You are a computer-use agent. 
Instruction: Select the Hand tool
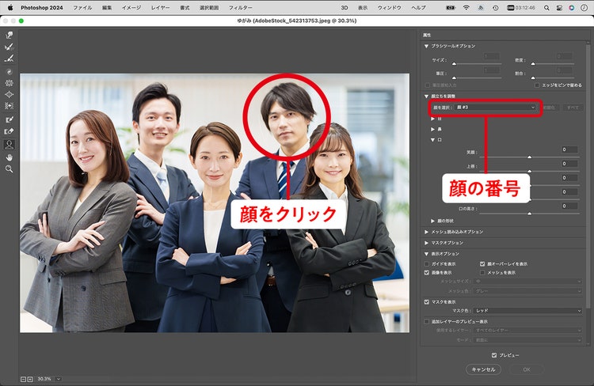(x=9, y=157)
